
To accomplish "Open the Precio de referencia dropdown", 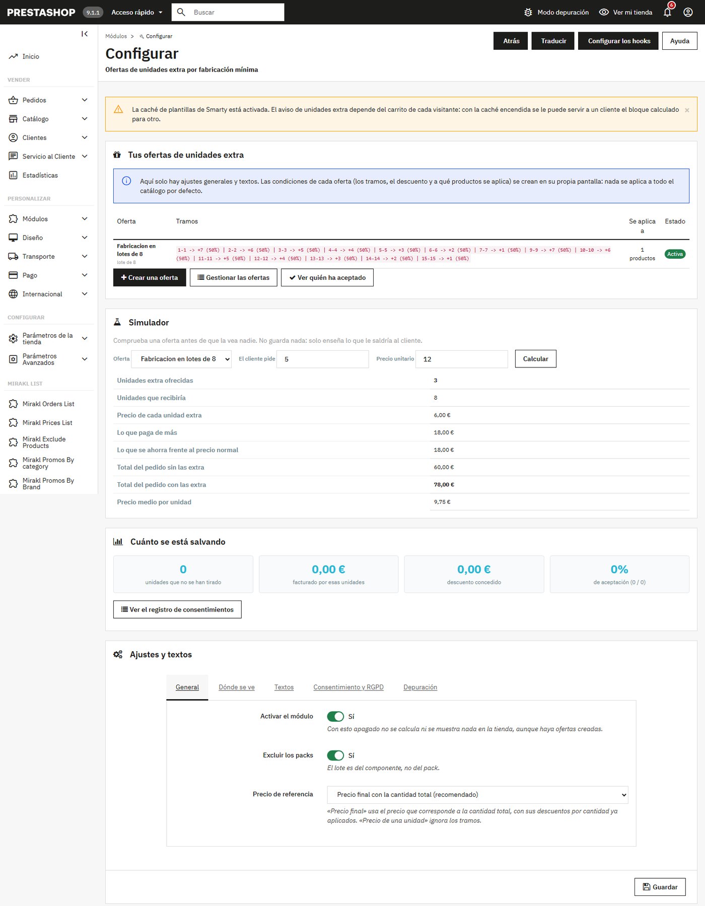I will [x=477, y=795].
